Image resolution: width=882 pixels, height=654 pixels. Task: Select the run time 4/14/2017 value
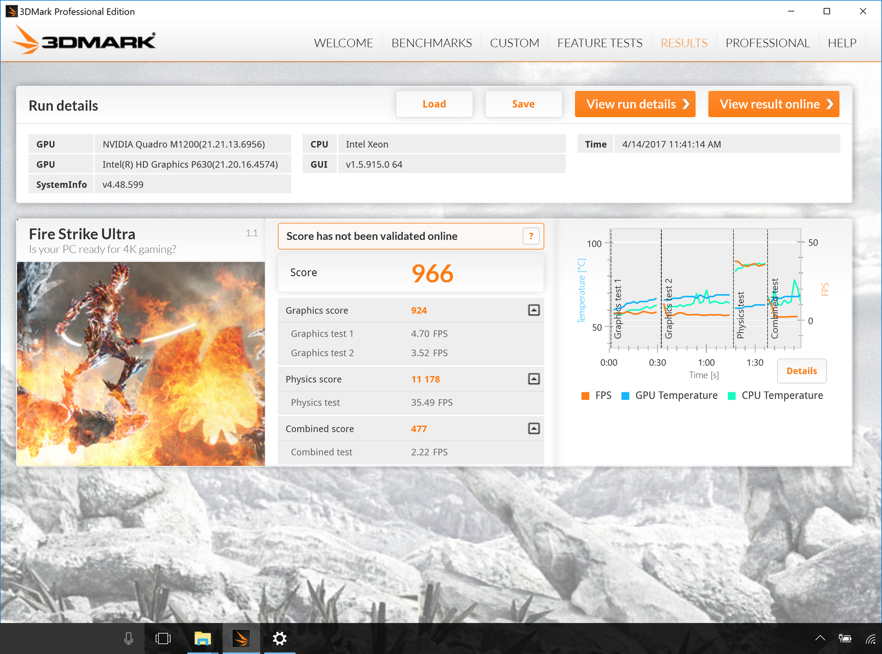pos(671,144)
